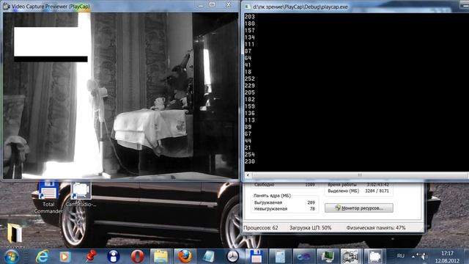469x264 pixels.
Task: Click Процессов: 62 in Task Manager status bar
Action: (261, 228)
